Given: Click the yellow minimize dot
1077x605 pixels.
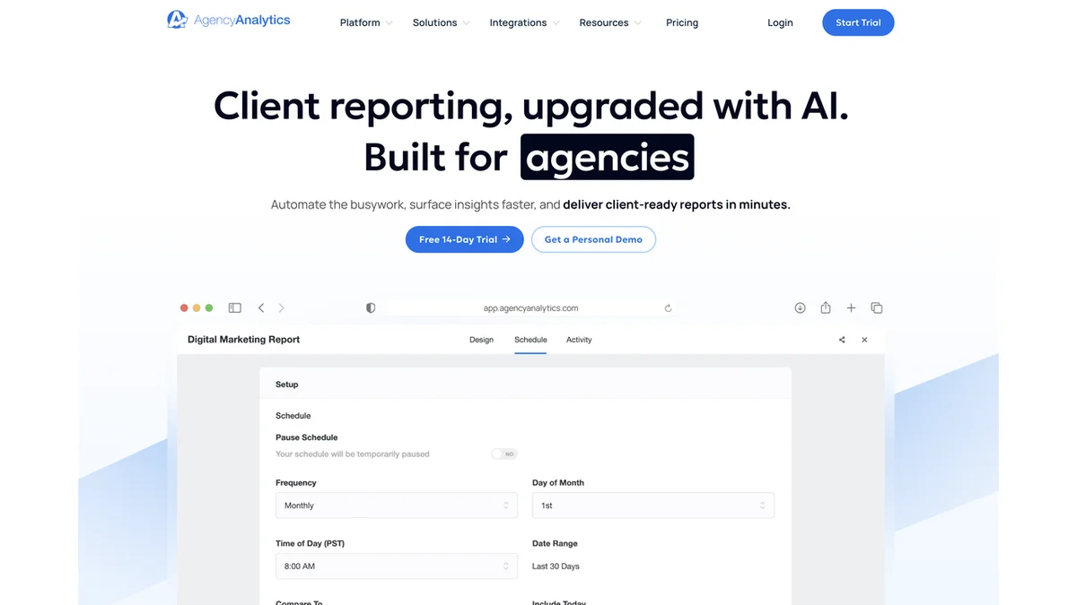Looking at the screenshot, I should [x=197, y=307].
